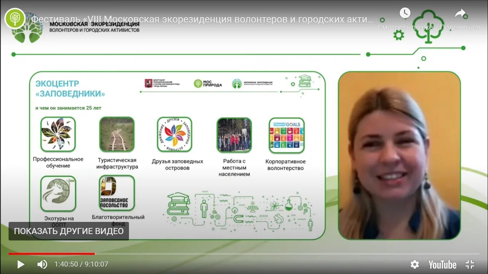Click the Смотреть позже label
This screenshot has height=274, width=488.
coord(405,27)
